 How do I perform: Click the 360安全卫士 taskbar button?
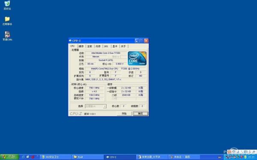pos(56,157)
